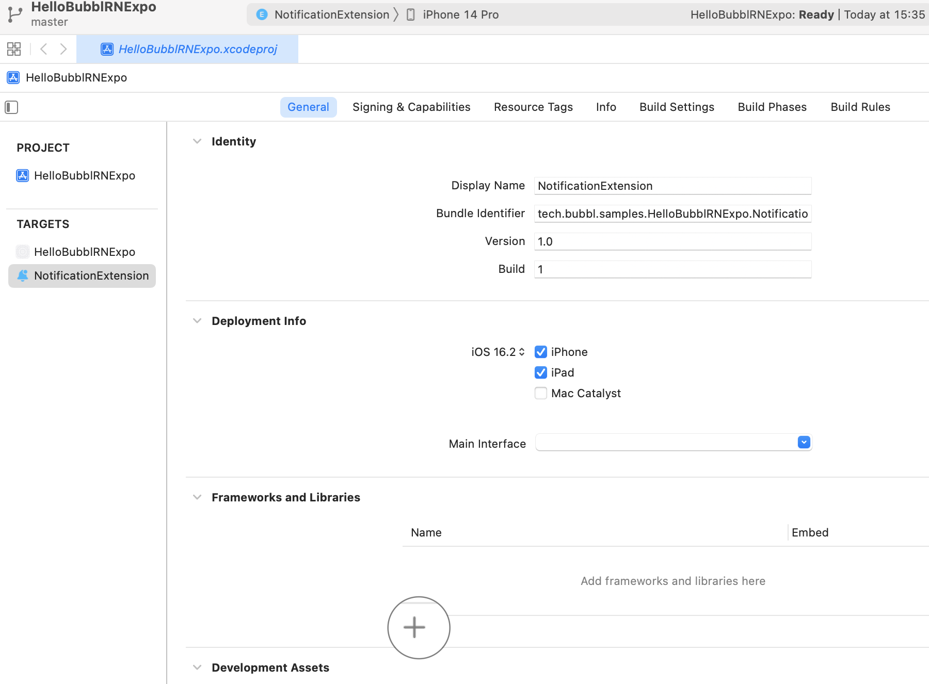This screenshot has height=684, width=929.
Task: Click the xcodeproj file icon in tab
Action: coord(107,49)
